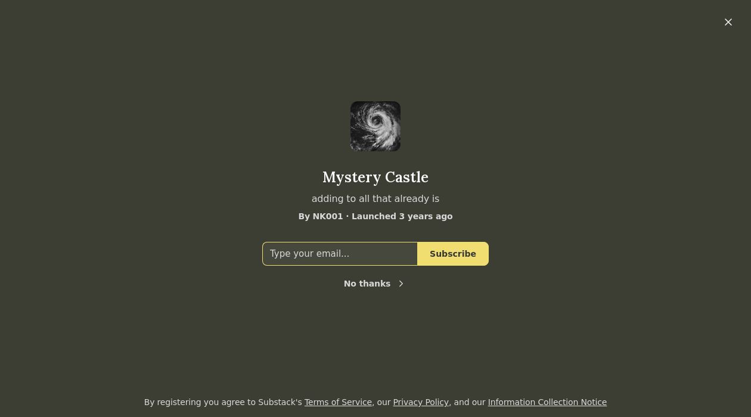Click the yellow Subscribe button
Viewport: 751px width, 417px height.
point(453,254)
